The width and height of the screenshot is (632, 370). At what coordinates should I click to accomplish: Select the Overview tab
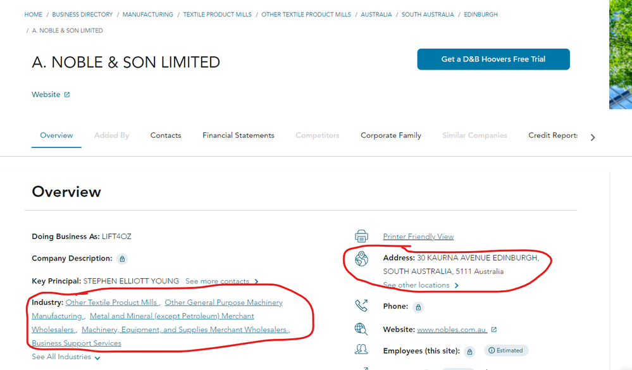pos(56,135)
